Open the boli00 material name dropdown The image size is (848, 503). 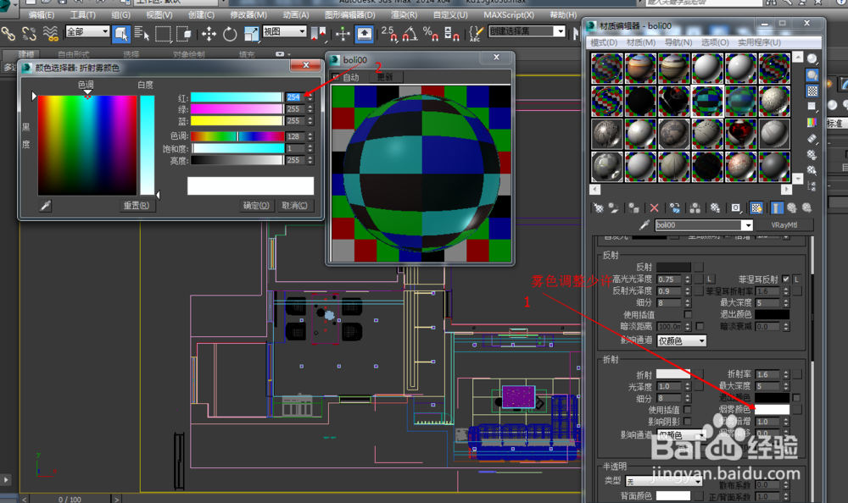coord(747,225)
